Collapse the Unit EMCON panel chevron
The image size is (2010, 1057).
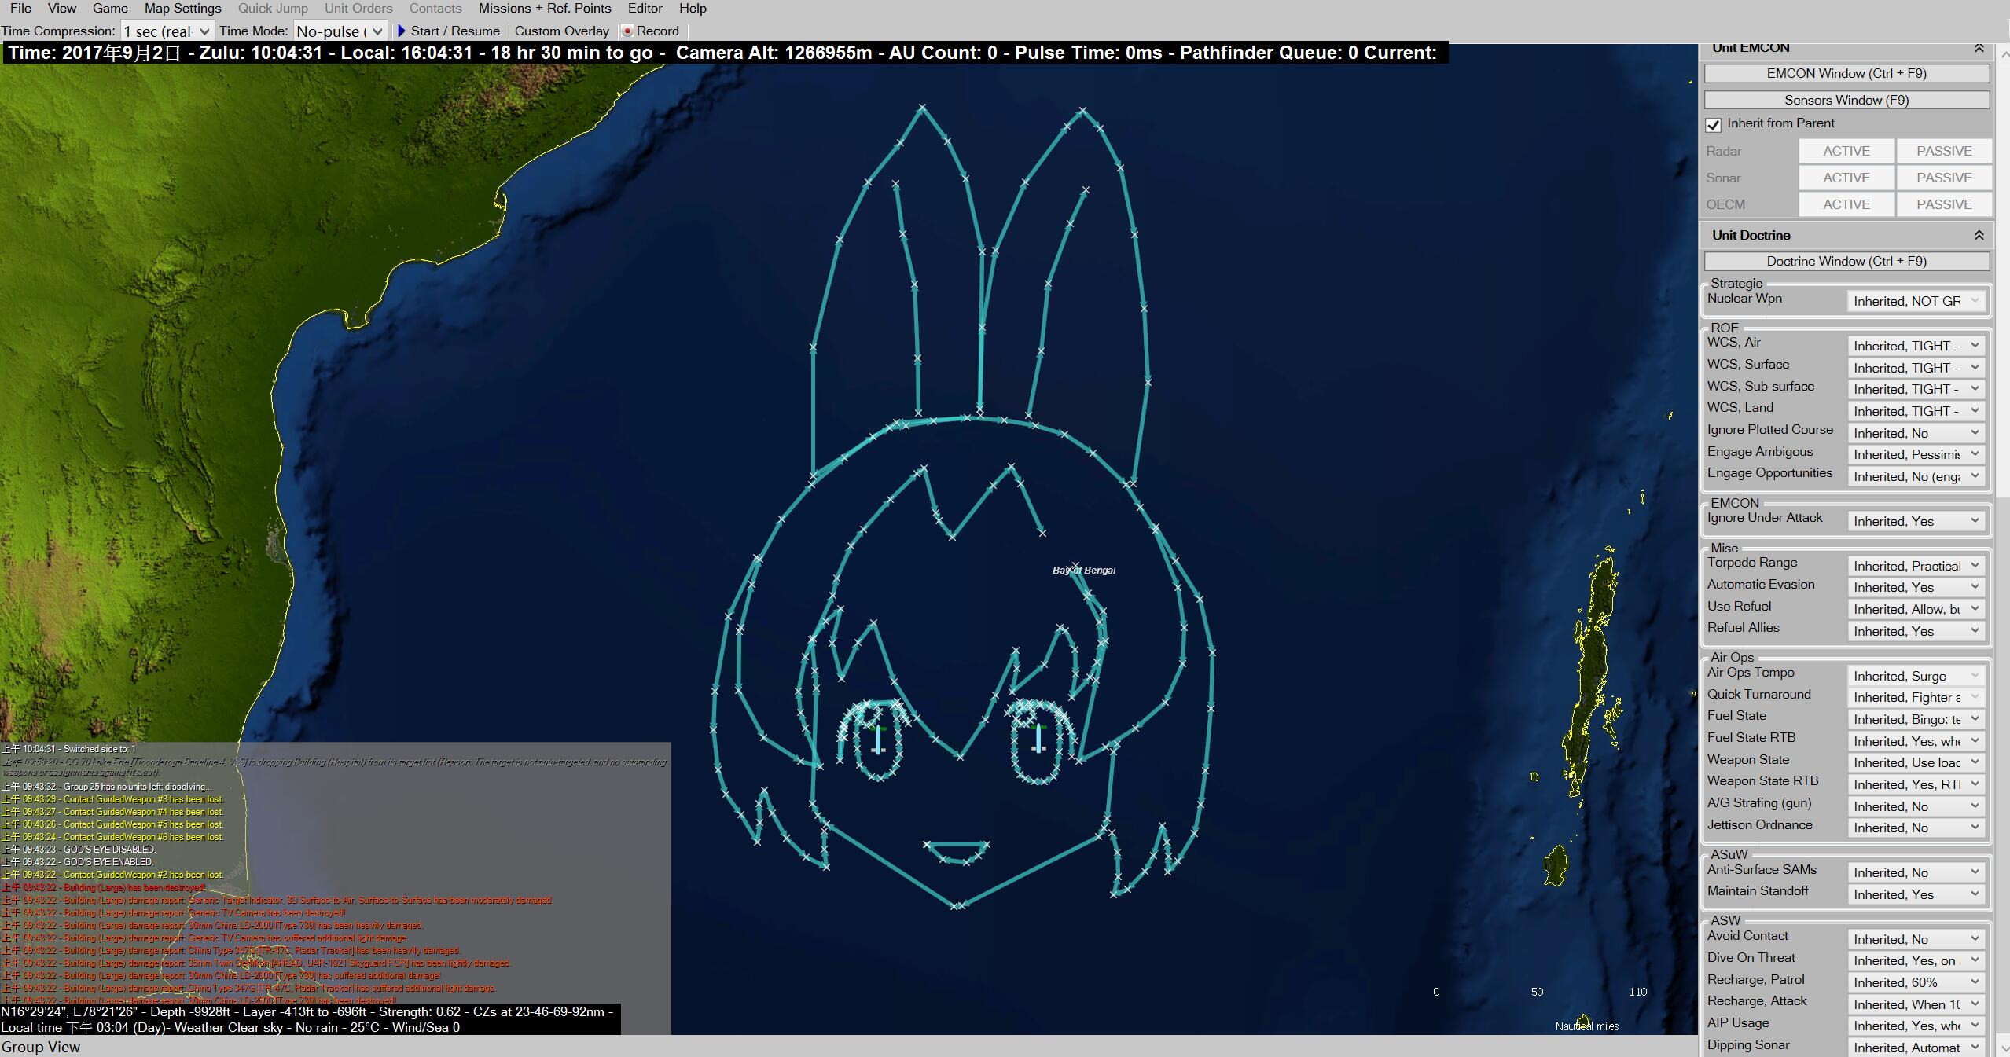[1979, 49]
